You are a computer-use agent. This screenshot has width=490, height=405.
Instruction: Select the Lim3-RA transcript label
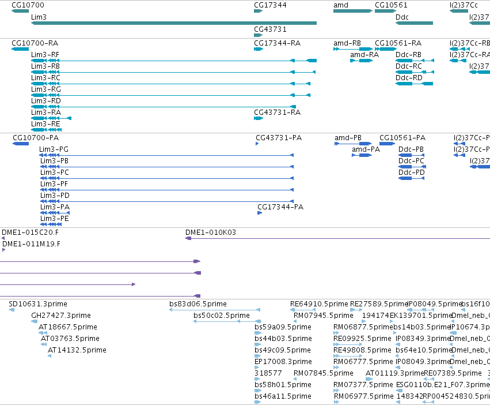coord(46,112)
